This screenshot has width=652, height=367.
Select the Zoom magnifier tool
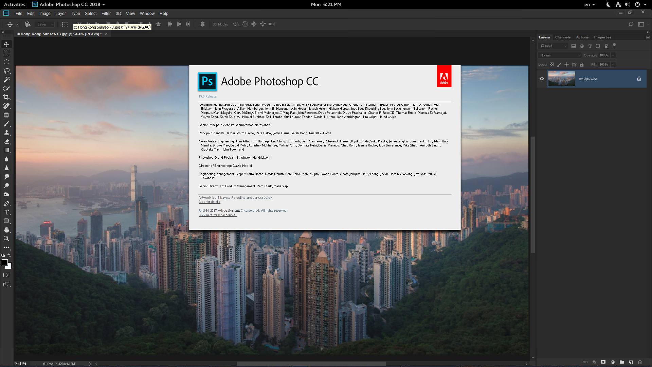tap(6, 239)
